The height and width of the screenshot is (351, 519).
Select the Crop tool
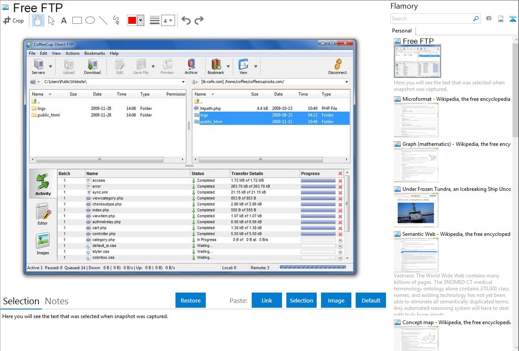pos(13,20)
